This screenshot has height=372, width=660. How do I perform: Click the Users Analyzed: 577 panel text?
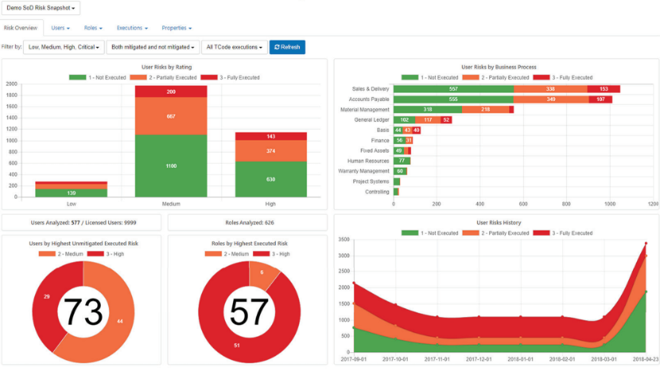click(83, 223)
